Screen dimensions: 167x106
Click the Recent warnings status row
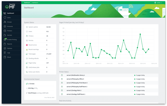40,49
